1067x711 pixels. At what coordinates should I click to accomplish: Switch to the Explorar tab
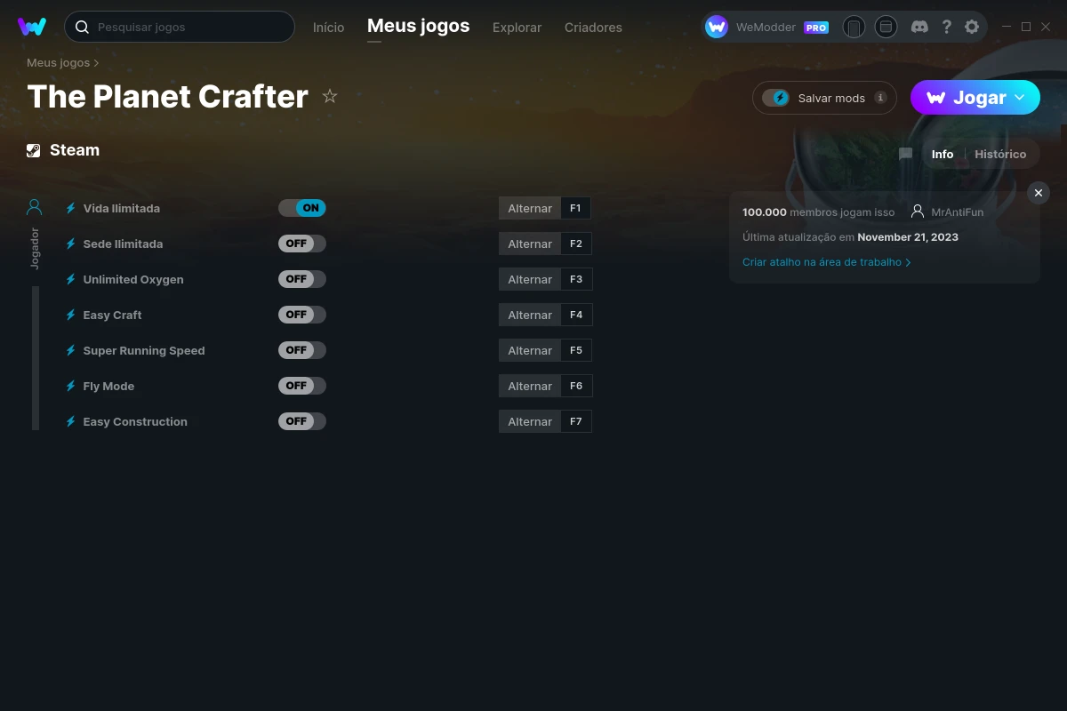(x=517, y=28)
